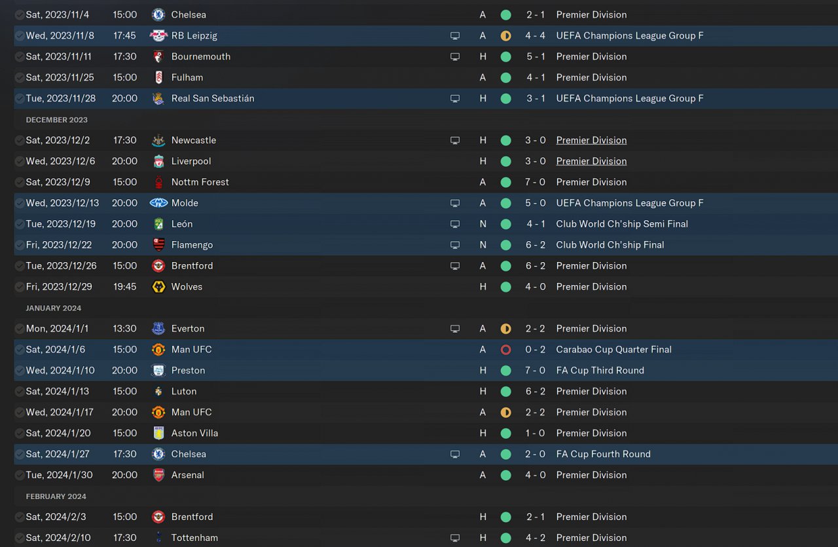The image size is (838, 547).
Task: Click the Newcastle club crest icon
Action: [158, 140]
